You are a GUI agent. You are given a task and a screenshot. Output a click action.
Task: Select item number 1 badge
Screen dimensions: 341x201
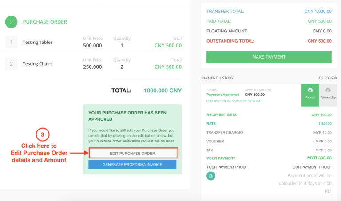pos(12,43)
